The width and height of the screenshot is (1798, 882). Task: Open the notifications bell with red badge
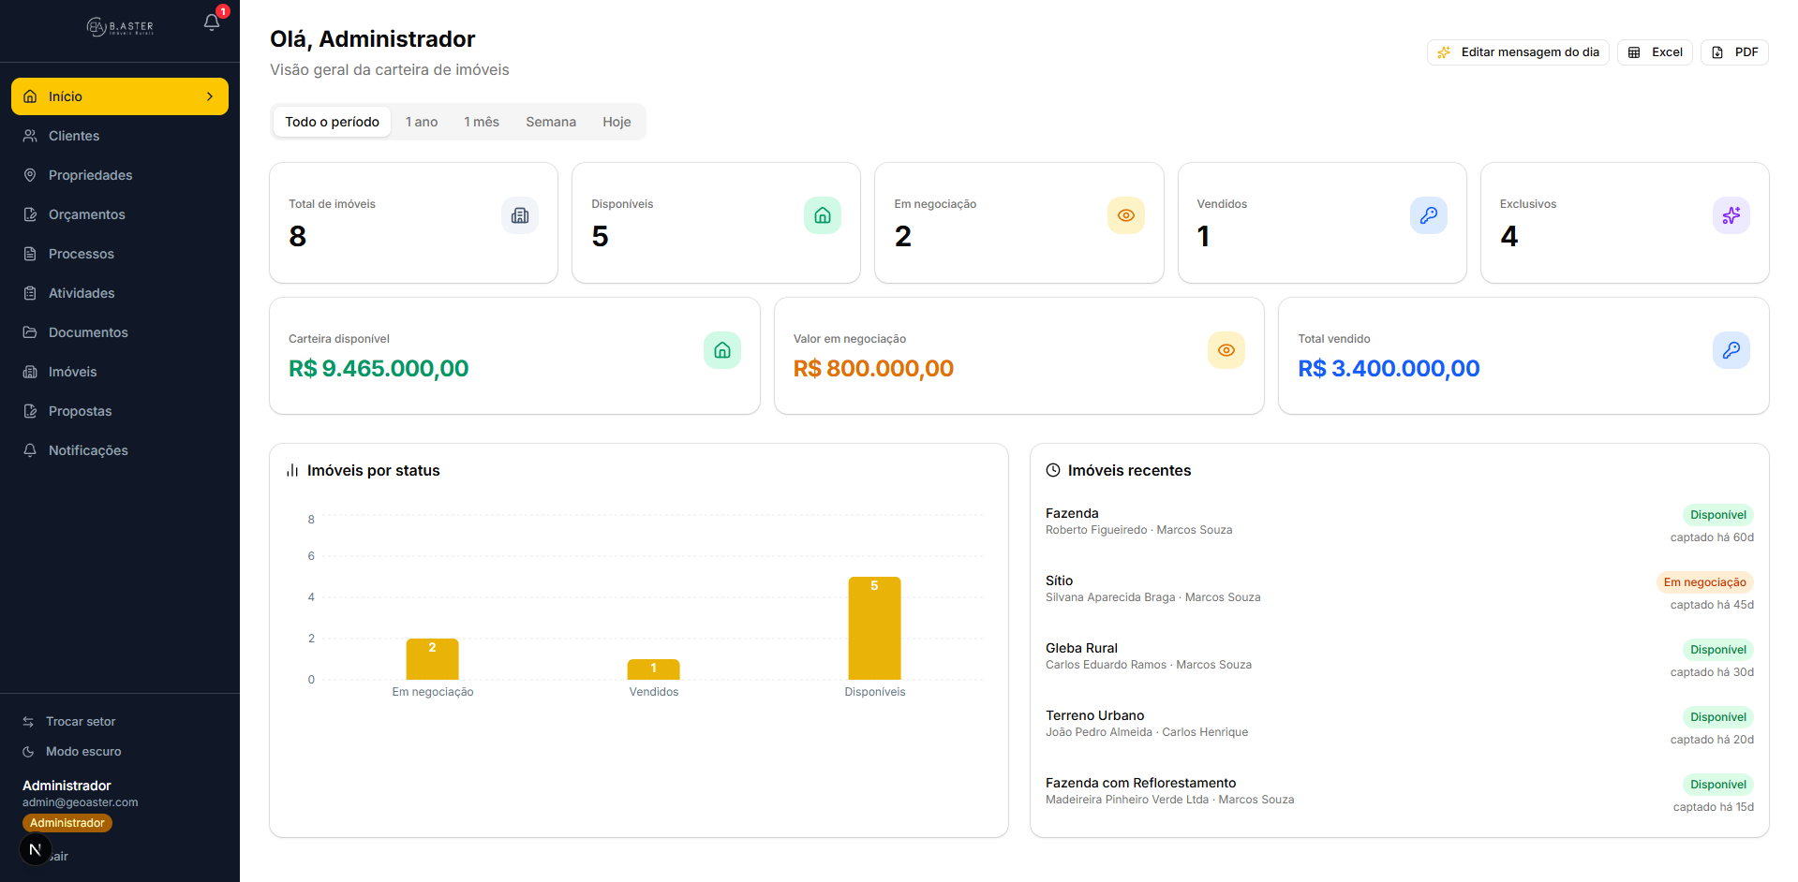pos(213,22)
